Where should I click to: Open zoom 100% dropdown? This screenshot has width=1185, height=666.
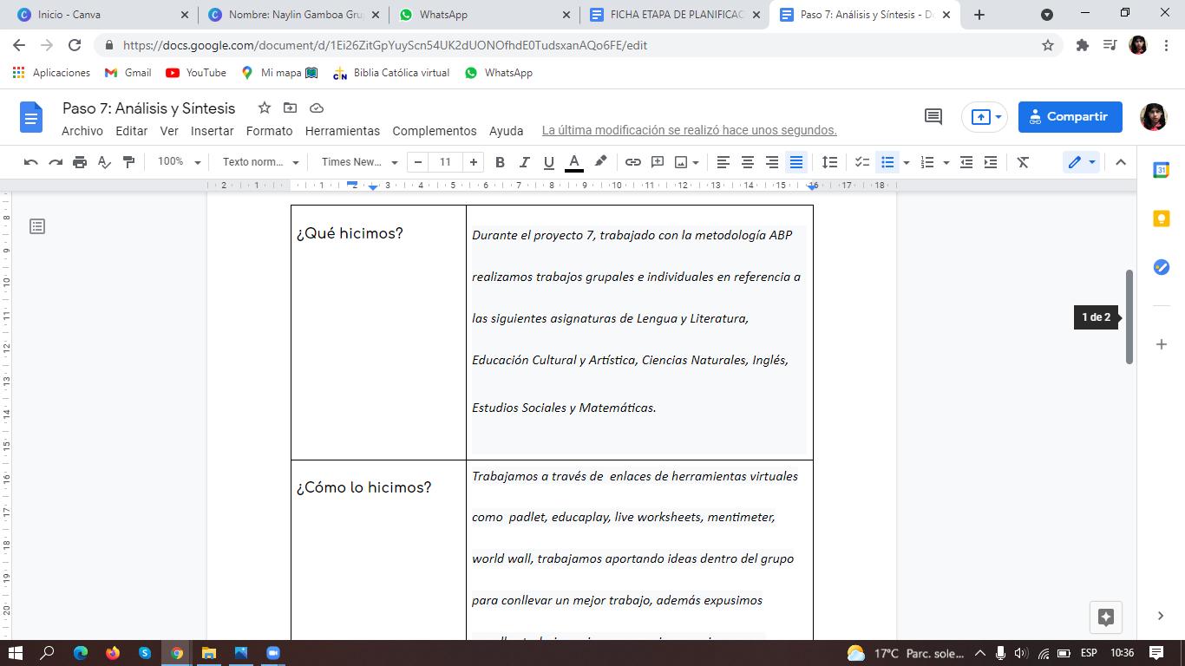(179, 162)
